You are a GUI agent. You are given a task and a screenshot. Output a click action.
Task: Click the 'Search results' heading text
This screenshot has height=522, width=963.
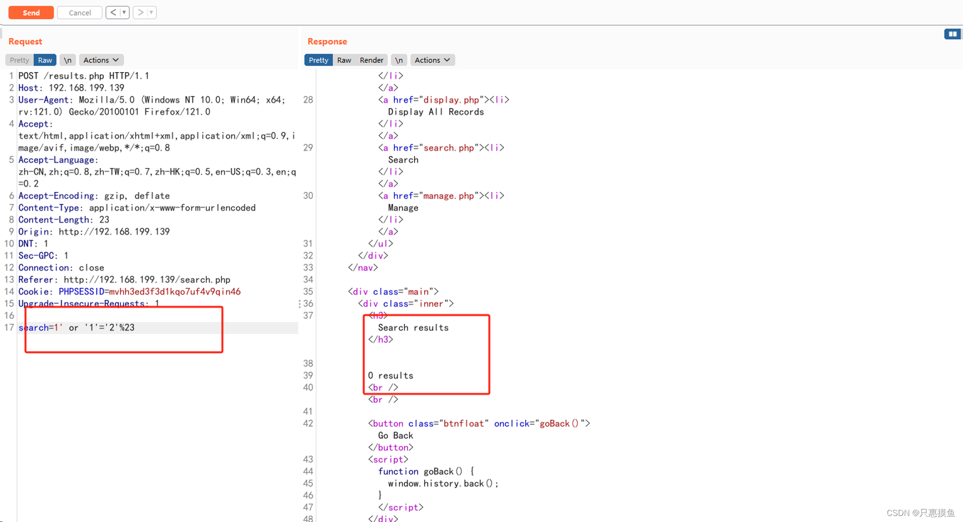coord(413,327)
